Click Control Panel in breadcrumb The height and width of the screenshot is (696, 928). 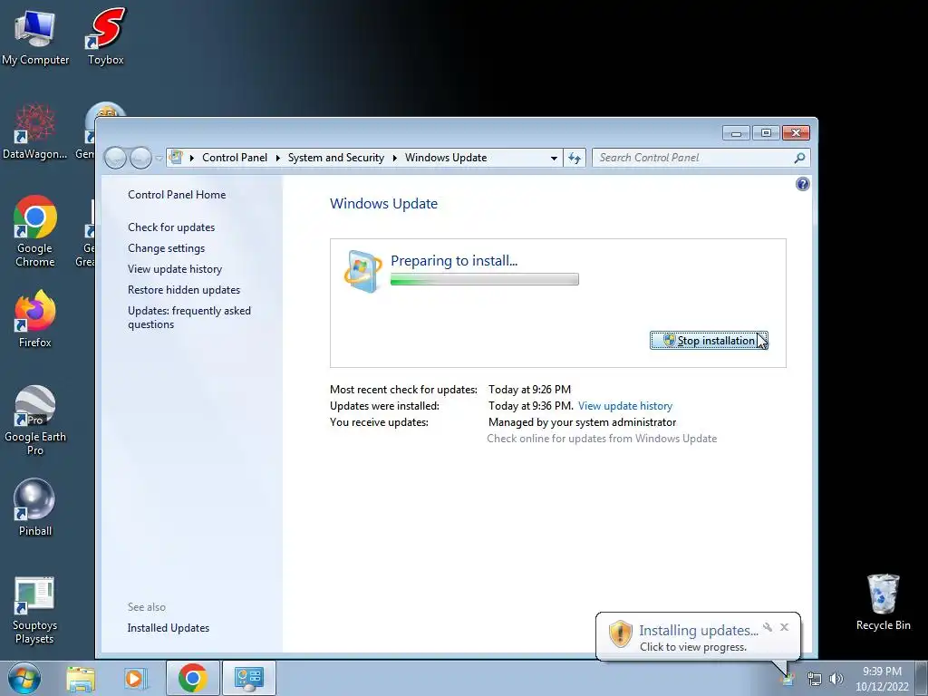235,158
